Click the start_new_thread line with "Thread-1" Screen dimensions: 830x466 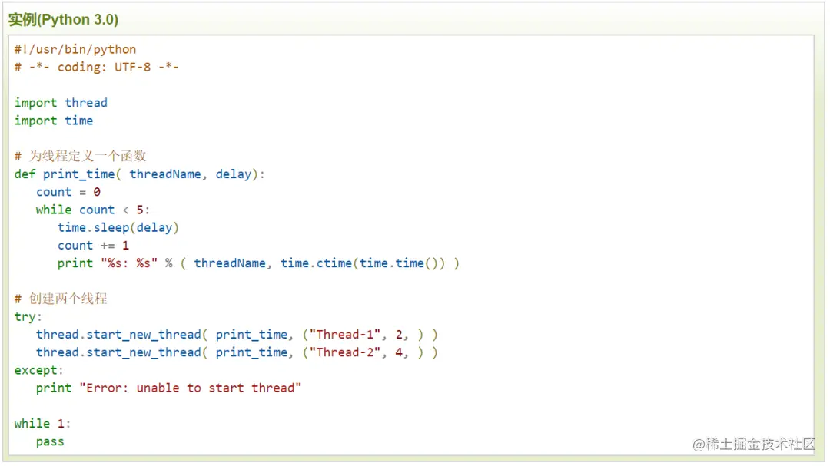(237, 335)
